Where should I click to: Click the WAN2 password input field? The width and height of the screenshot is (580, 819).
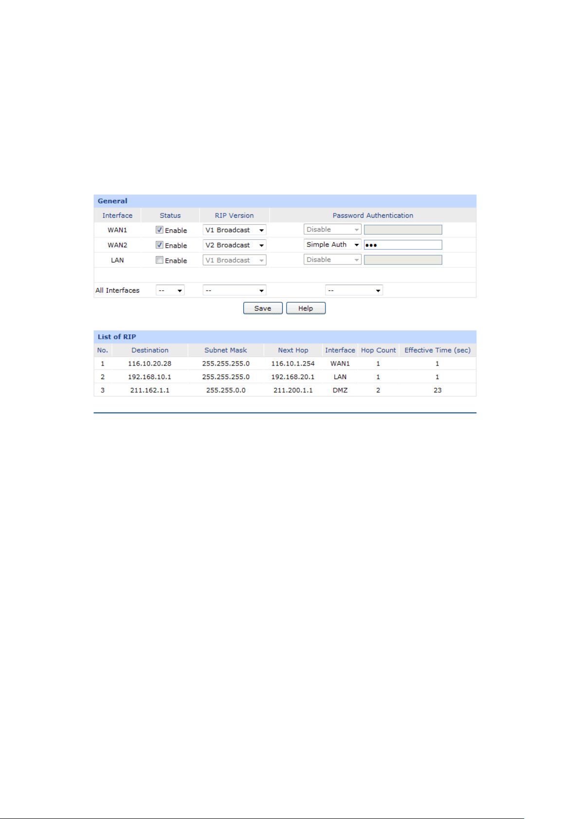click(403, 245)
